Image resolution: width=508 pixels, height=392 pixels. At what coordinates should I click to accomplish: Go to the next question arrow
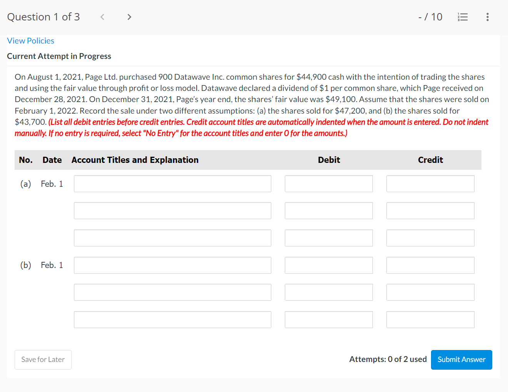129,17
